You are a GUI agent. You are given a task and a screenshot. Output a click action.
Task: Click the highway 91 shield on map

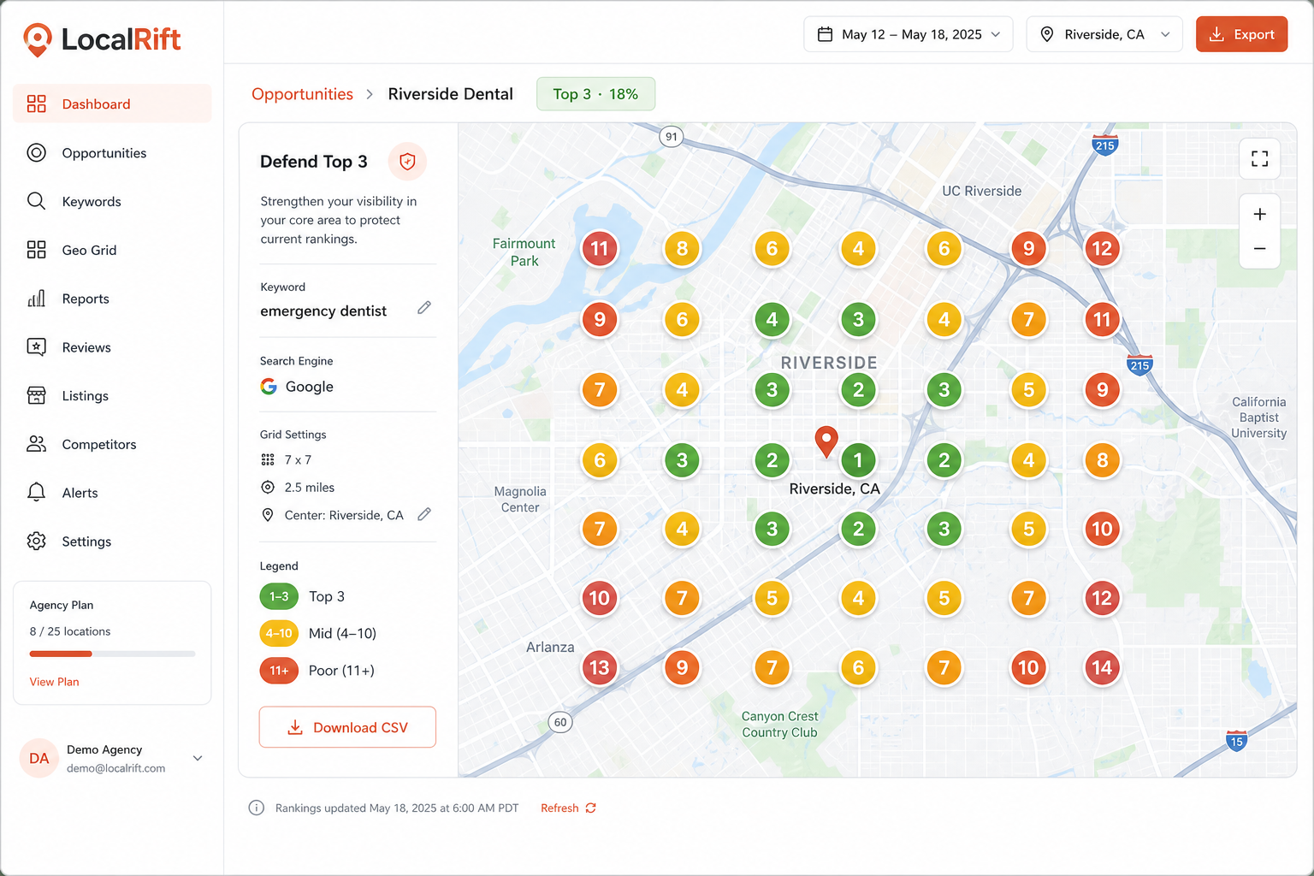[672, 137]
